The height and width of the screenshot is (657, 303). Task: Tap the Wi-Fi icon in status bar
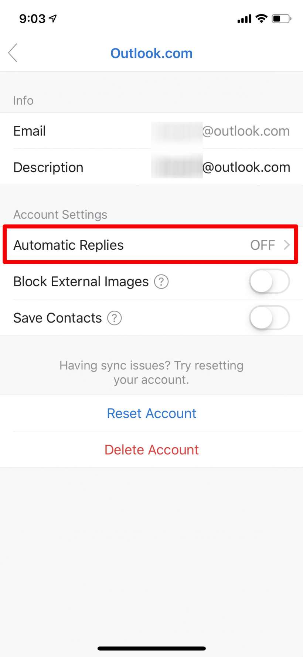(x=262, y=18)
